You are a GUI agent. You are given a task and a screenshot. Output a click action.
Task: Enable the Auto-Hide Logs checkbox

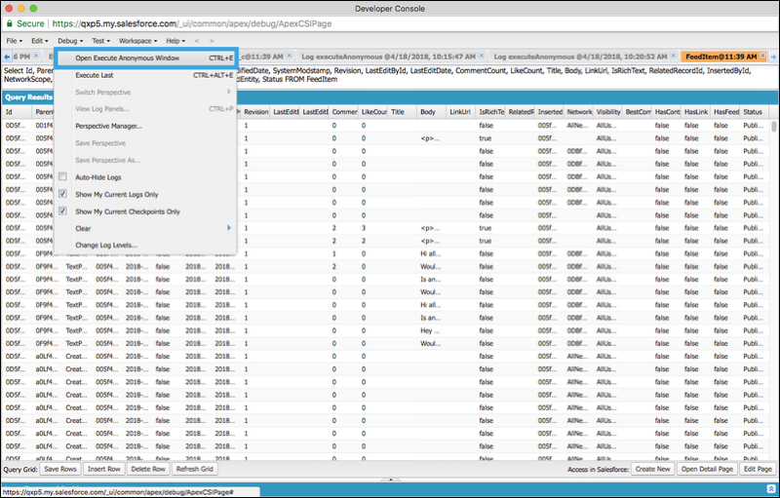63,177
